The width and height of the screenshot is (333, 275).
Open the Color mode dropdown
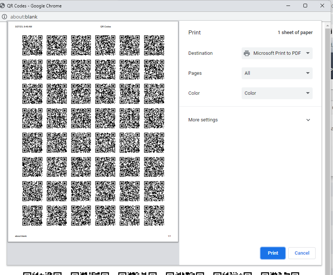pos(277,93)
